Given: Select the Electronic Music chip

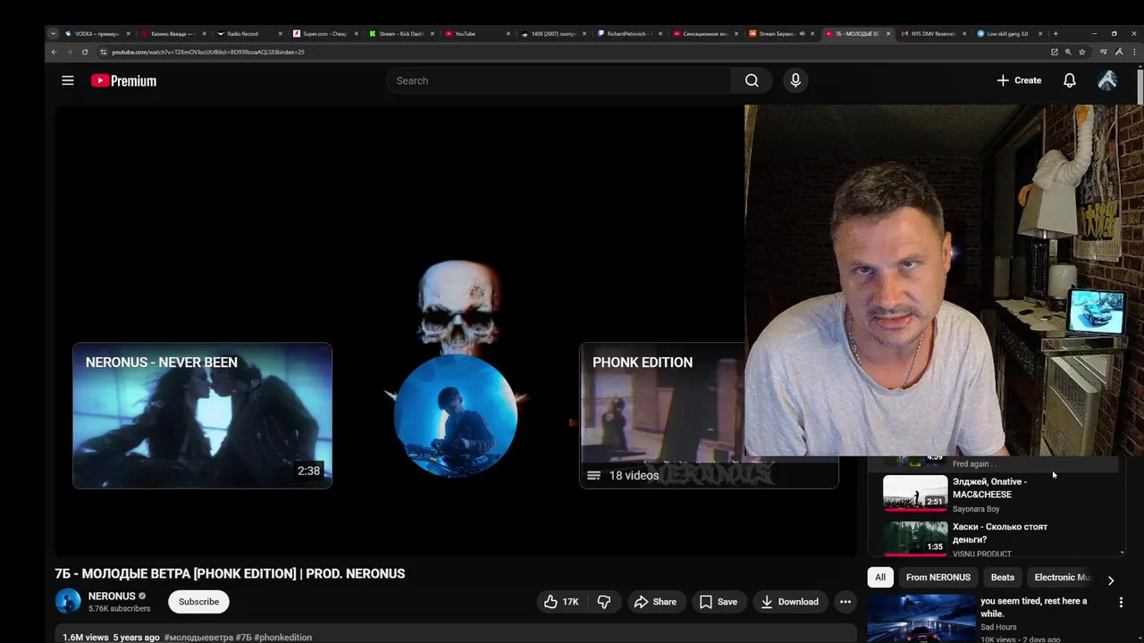Looking at the screenshot, I should (x=1063, y=577).
